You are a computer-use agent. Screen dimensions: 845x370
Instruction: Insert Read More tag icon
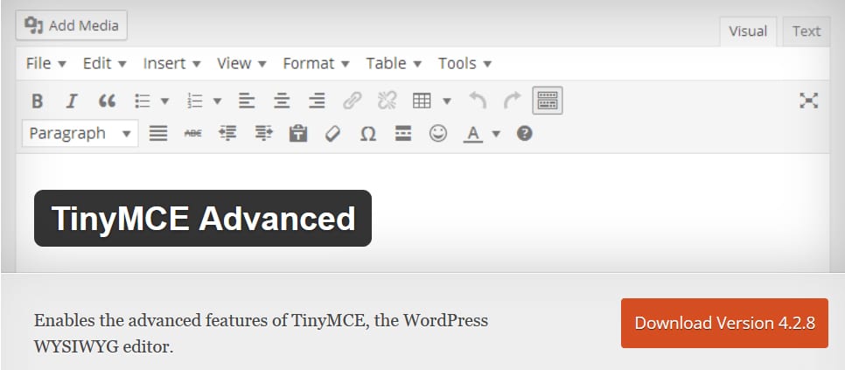click(403, 133)
